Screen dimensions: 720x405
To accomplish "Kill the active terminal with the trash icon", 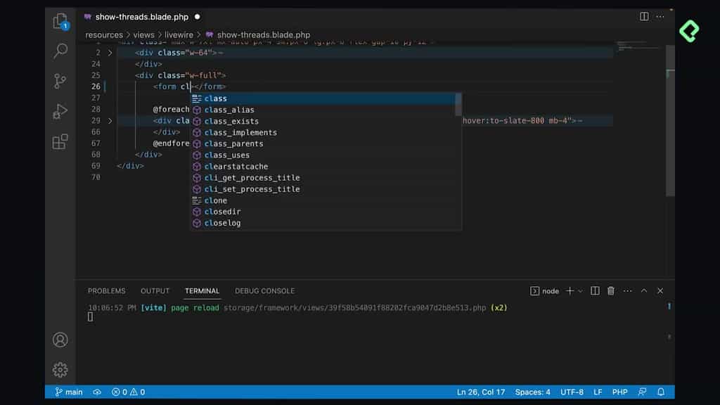I will 610,290.
